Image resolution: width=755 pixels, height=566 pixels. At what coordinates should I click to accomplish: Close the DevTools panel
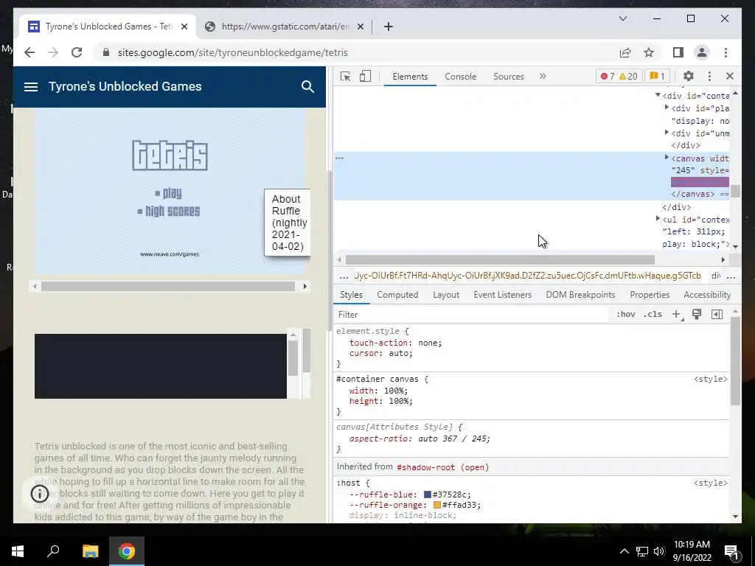click(729, 76)
